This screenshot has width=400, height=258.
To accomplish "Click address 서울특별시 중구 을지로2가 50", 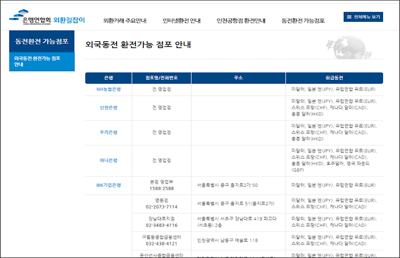I will tap(227, 185).
